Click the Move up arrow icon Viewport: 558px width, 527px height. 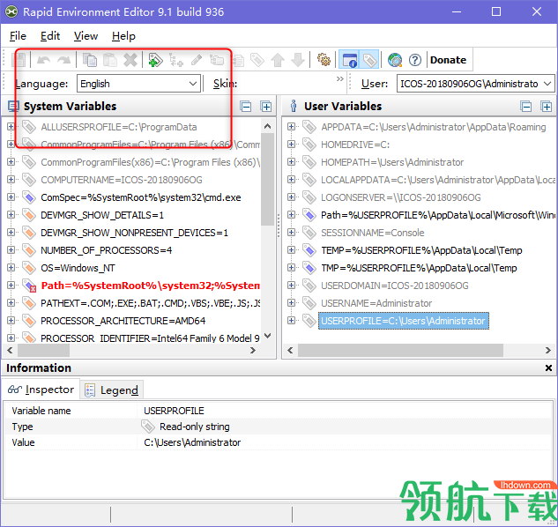pos(278,60)
